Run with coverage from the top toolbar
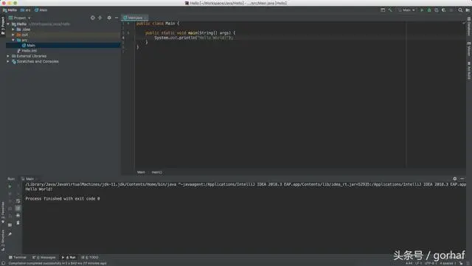The image size is (472, 266). coord(437,10)
